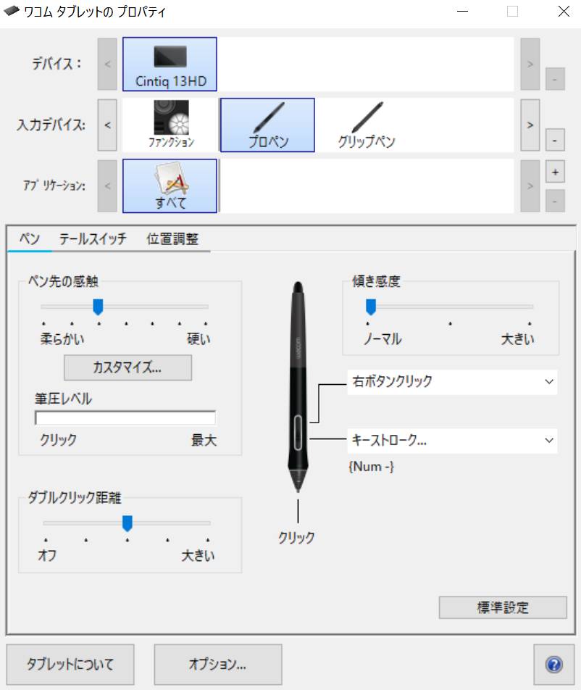The height and width of the screenshot is (690, 581).
Task: Select the グリップペン tool icon
Action: point(367,125)
